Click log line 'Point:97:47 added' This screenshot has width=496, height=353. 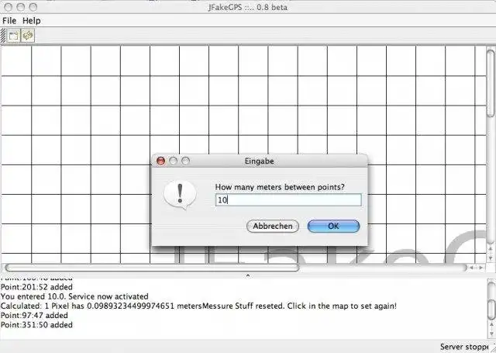(34, 315)
